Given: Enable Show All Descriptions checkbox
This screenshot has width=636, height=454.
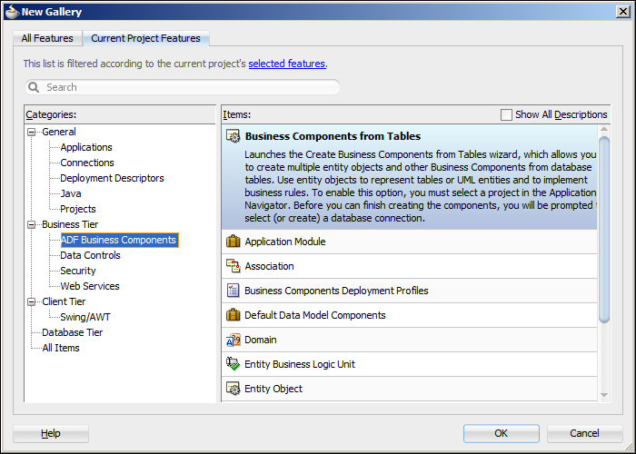Looking at the screenshot, I should click(x=506, y=114).
